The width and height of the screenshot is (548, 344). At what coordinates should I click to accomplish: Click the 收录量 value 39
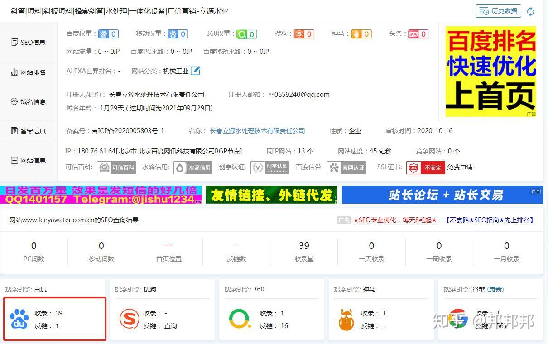[x=304, y=246]
